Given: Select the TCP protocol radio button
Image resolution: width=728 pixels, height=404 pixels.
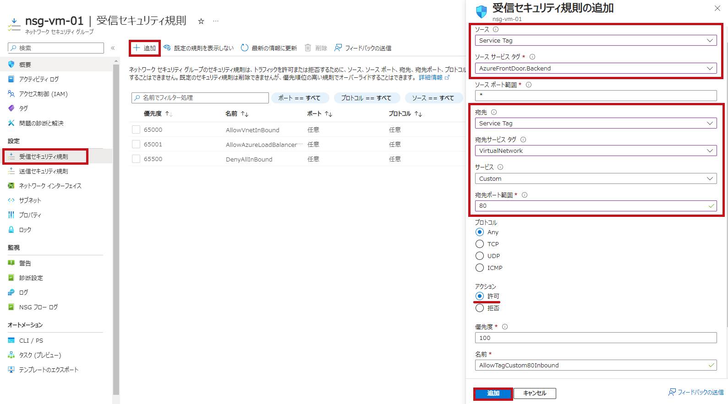Looking at the screenshot, I should (x=480, y=244).
